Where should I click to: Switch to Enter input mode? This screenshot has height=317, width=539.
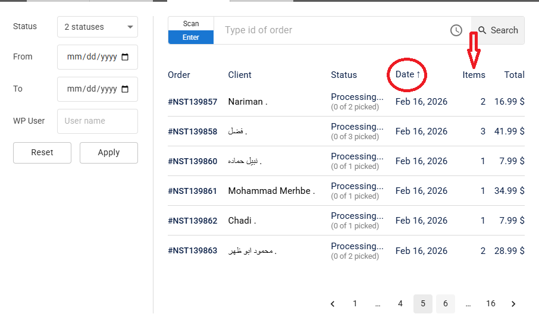[x=191, y=37]
